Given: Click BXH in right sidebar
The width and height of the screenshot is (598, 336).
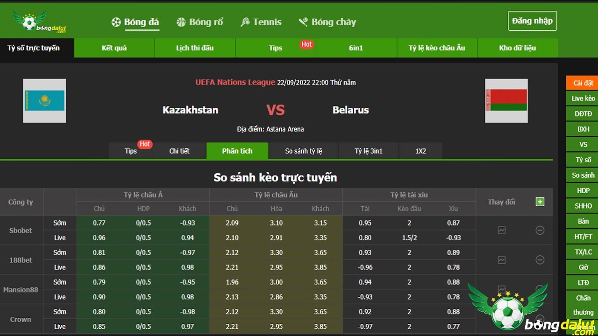Looking at the screenshot, I should [x=583, y=129].
